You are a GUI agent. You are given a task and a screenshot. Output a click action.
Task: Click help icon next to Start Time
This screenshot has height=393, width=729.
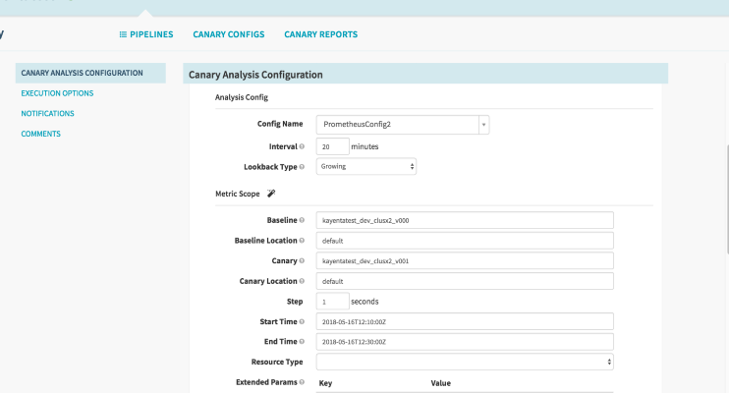[x=302, y=322]
